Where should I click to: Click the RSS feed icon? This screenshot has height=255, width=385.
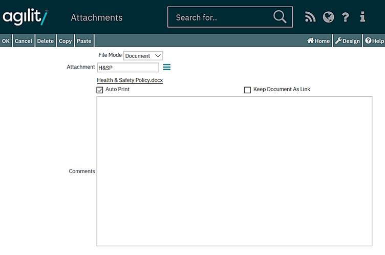point(310,17)
